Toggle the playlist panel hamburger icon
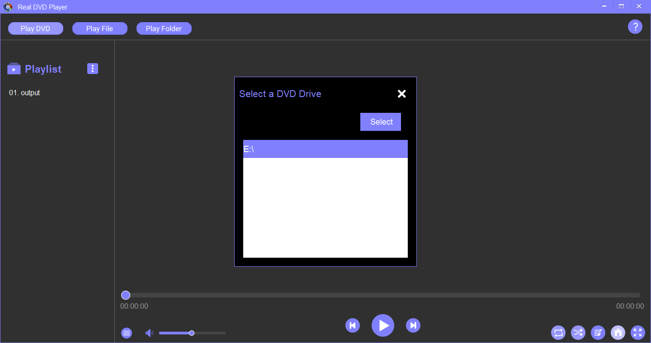The width and height of the screenshot is (651, 343). coord(127,333)
